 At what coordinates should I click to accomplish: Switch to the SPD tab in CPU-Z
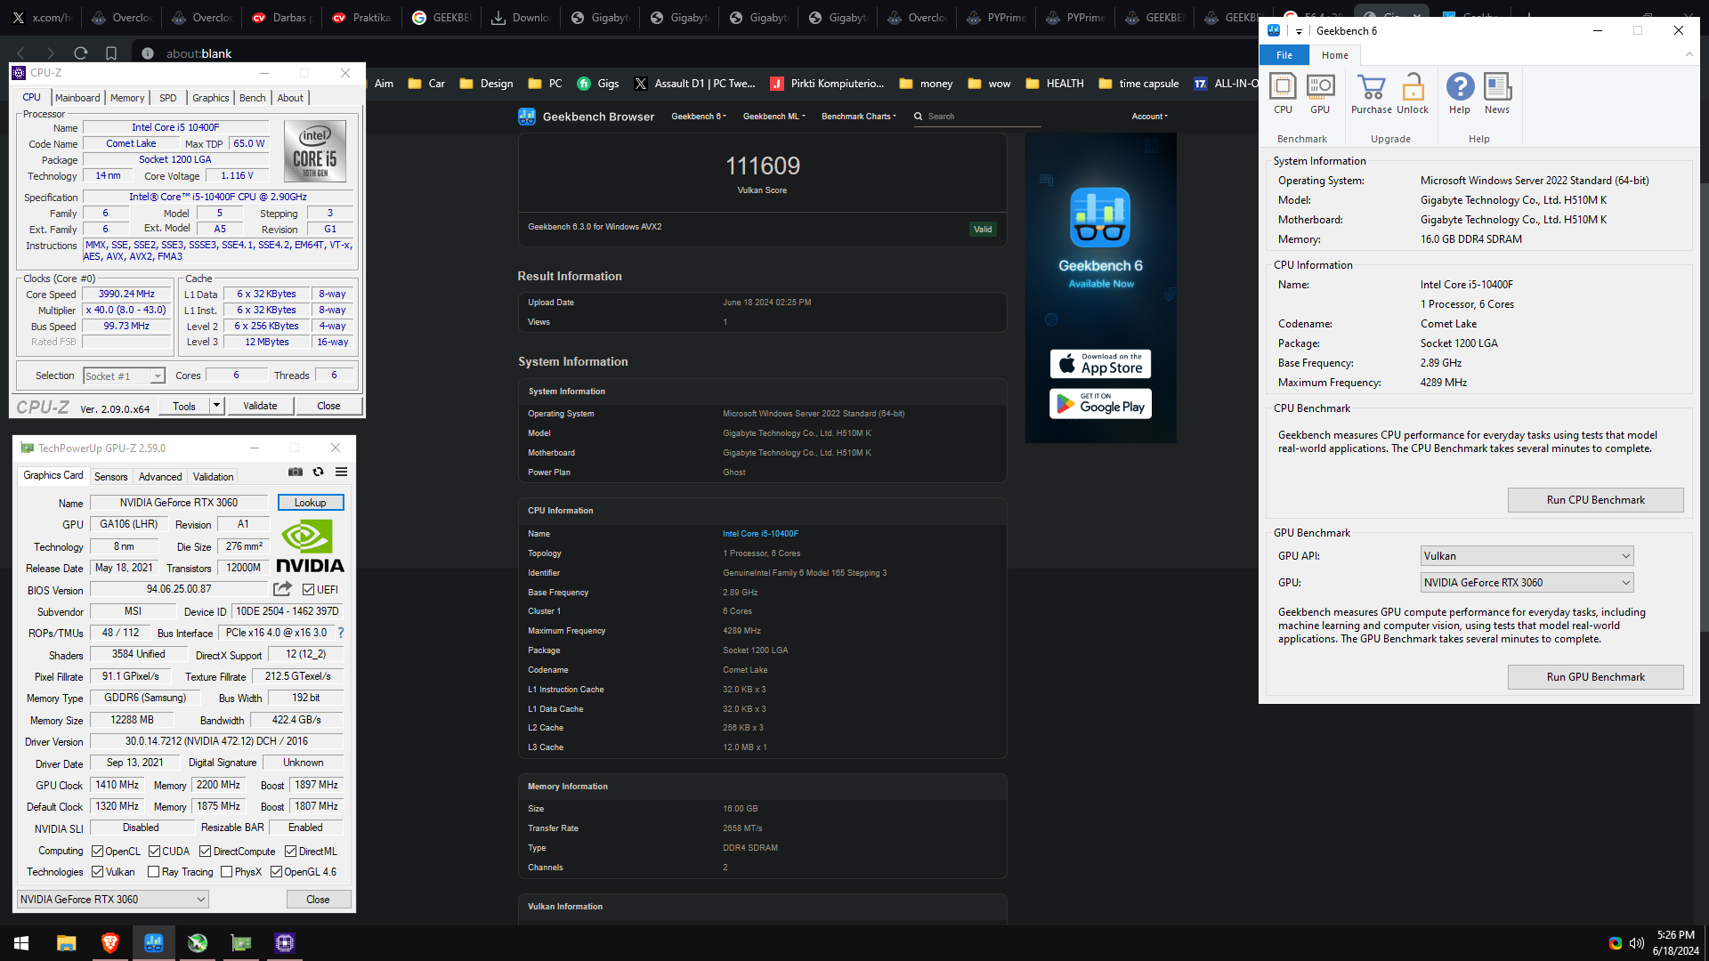tap(168, 98)
